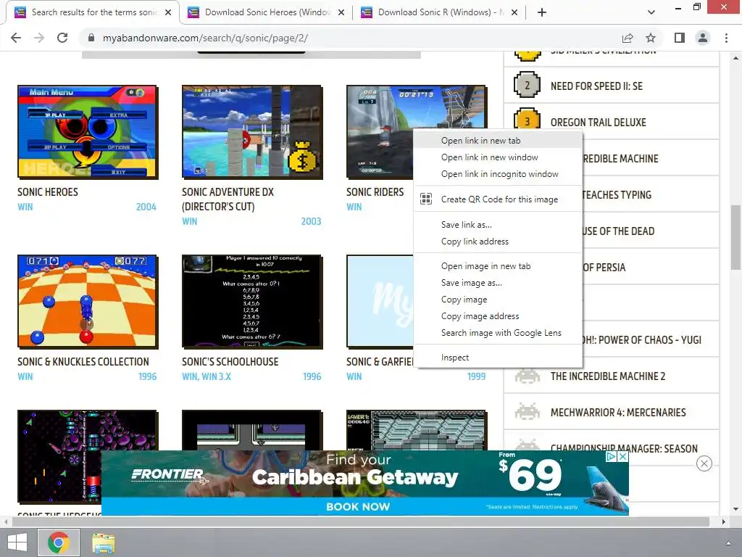
Task: Expand the tab search chevron
Action: tap(651, 12)
